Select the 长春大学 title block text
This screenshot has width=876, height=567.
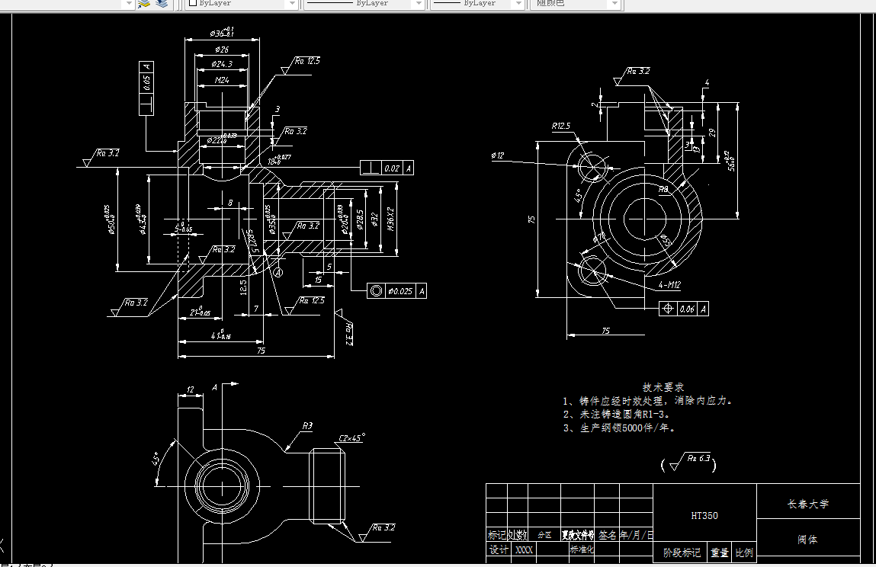(x=808, y=503)
